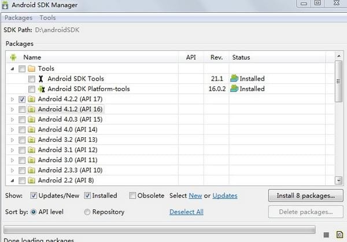Open the Tools menu in menu bar

pyautogui.click(x=47, y=18)
